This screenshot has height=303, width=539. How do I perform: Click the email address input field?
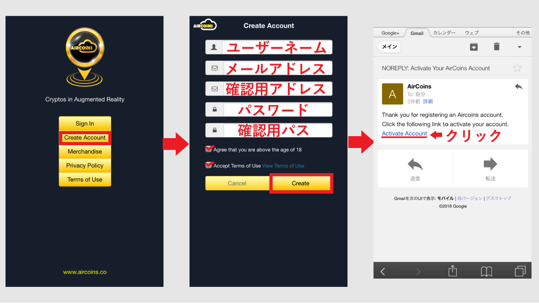[x=269, y=68]
